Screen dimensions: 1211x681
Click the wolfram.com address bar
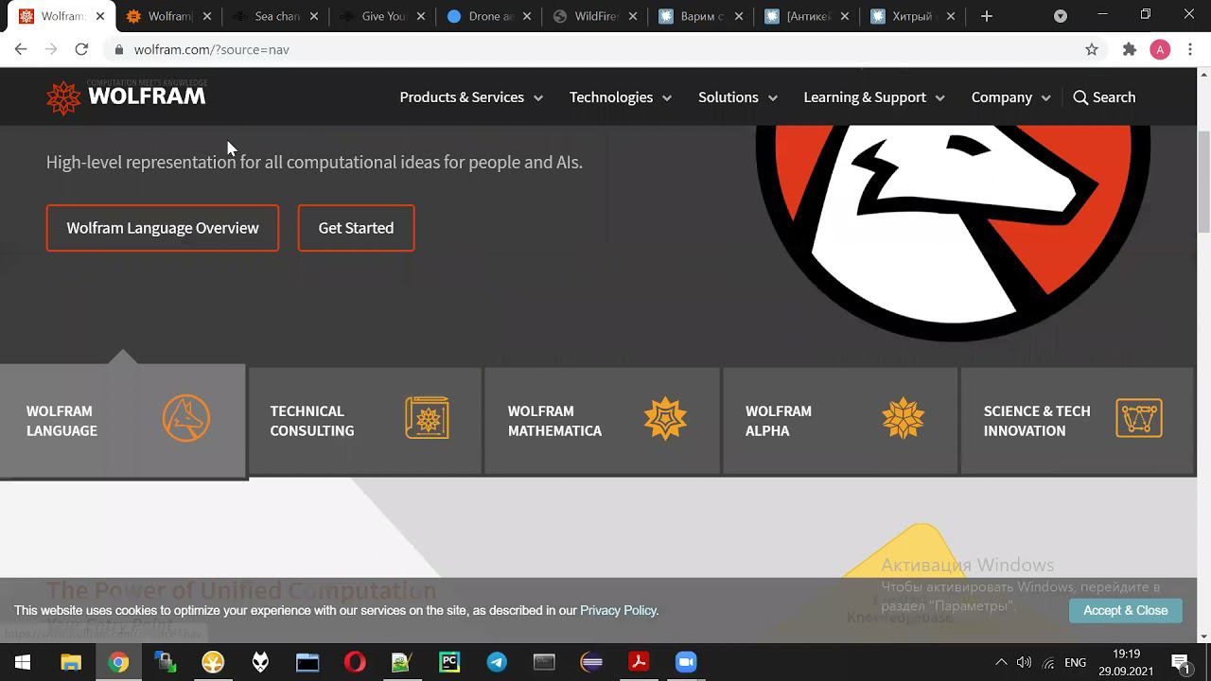[x=605, y=49]
